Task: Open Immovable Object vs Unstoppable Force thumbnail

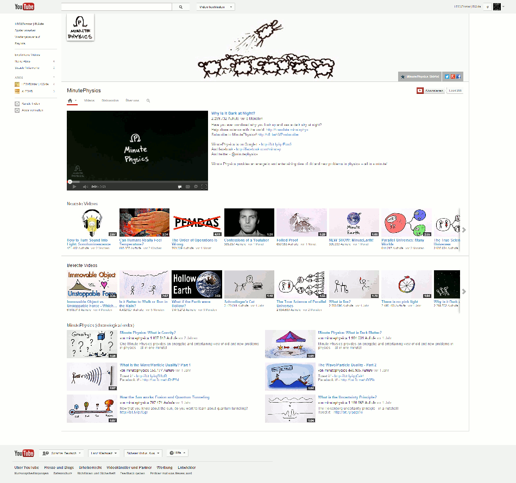Action: [92, 284]
